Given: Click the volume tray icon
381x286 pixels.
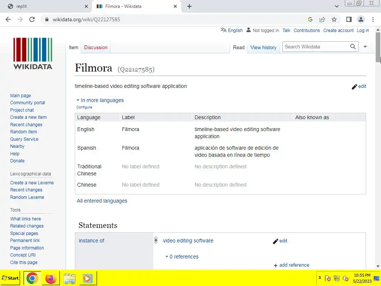Looking at the screenshot, I should coord(345,278).
